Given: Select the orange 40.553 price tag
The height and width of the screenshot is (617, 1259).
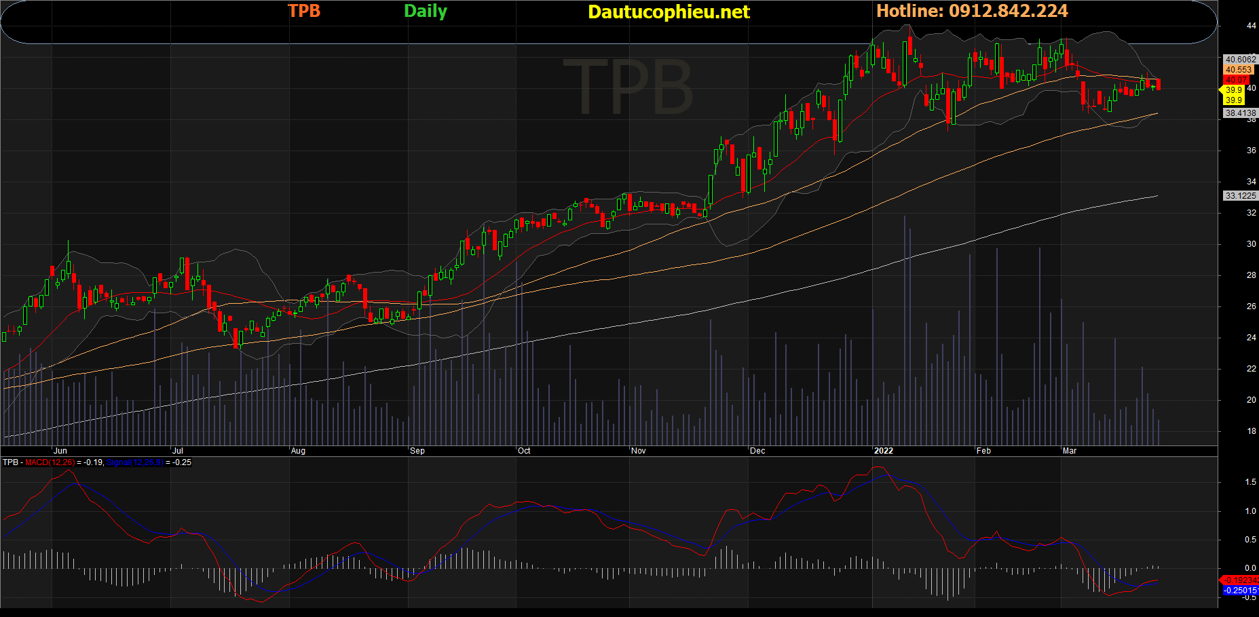Looking at the screenshot, I should (x=1239, y=70).
